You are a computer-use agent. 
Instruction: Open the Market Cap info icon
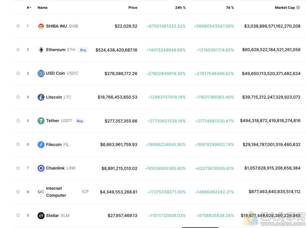coord(298,8)
